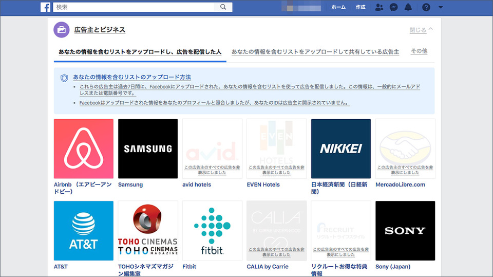Open the TOHOシネマズマガジン編集室 name link
This screenshot has height=277, width=493.
click(146, 270)
